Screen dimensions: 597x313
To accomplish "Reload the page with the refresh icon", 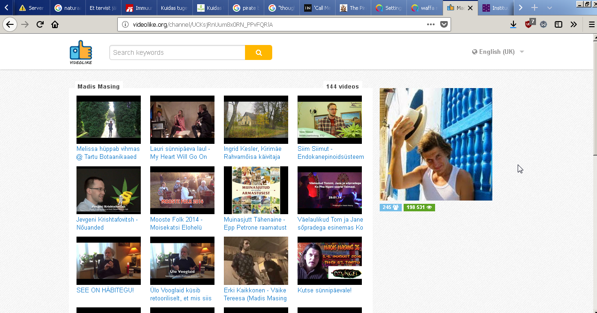I will (x=40, y=25).
